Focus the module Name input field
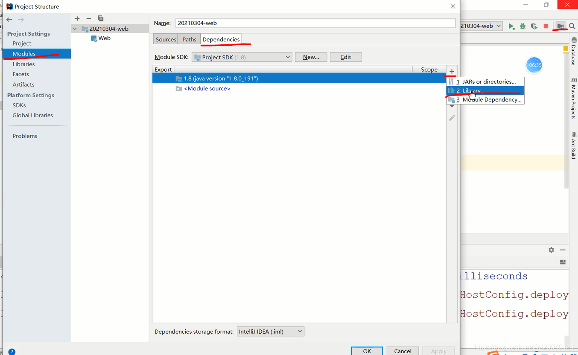The width and height of the screenshot is (578, 355). coord(315,23)
